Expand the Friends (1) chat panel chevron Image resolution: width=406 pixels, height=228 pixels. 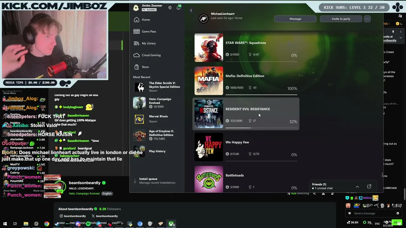point(357,187)
